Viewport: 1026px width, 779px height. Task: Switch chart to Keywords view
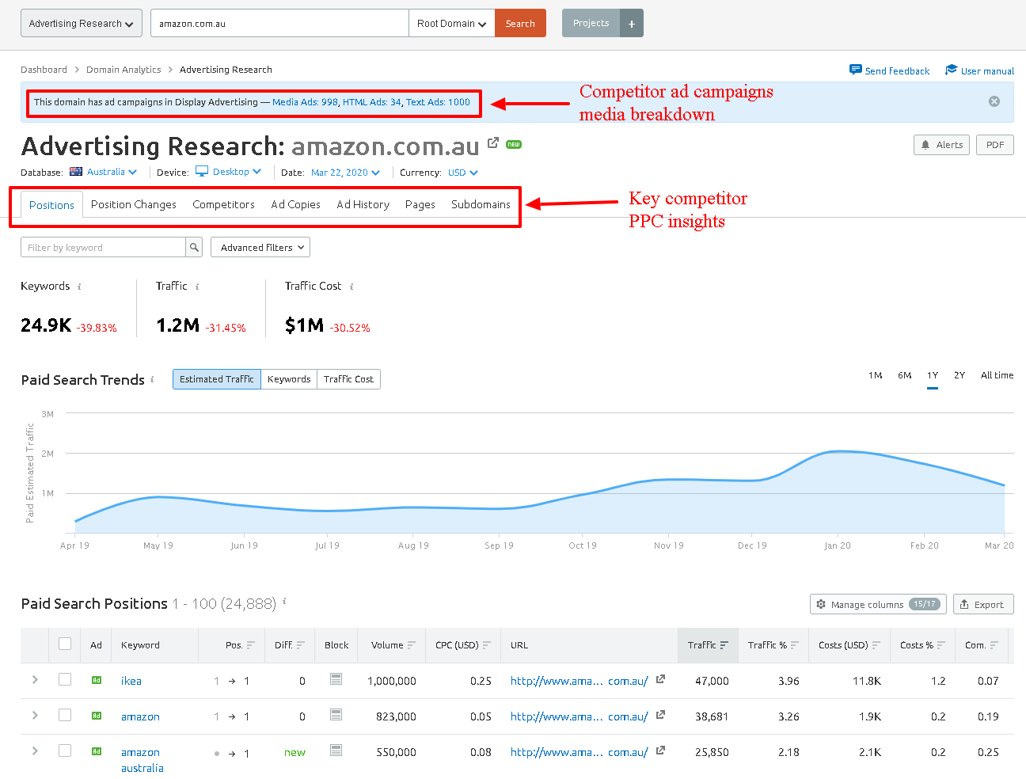(289, 379)
